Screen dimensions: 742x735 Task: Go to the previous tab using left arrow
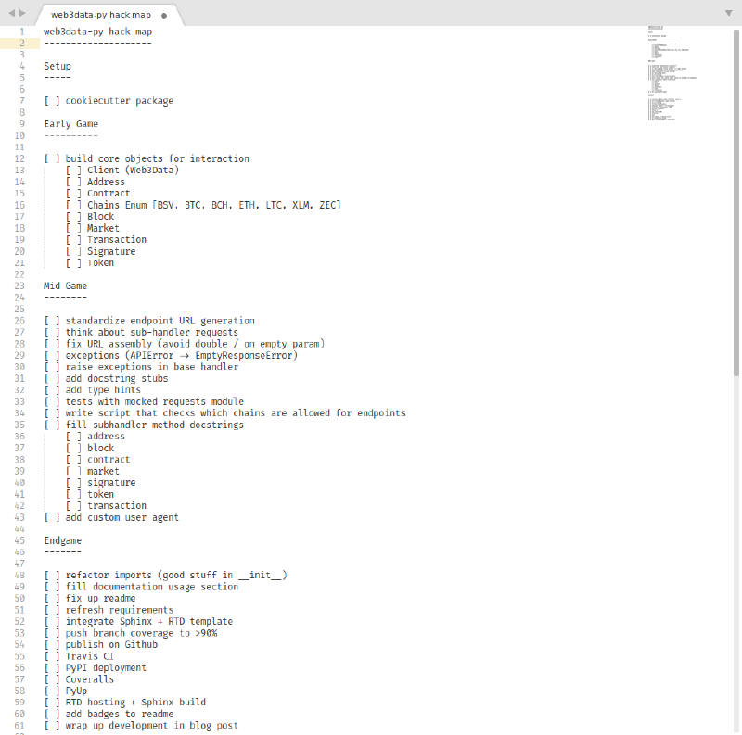(x=12, y=13)
